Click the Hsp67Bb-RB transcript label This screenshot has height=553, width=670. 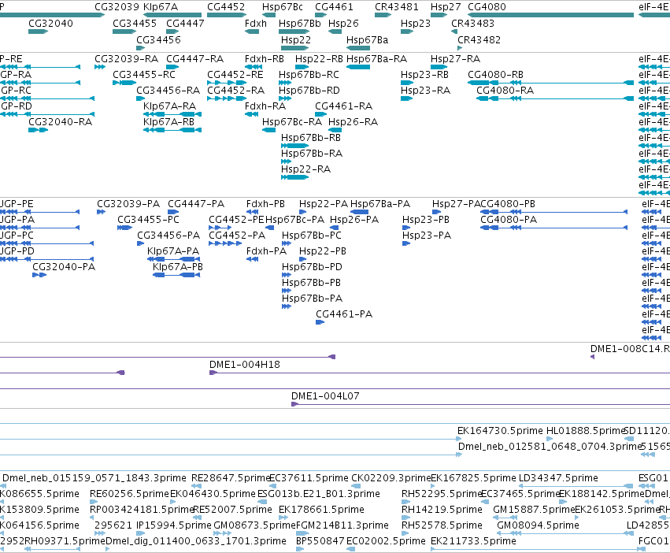click(x=311, y=138)
